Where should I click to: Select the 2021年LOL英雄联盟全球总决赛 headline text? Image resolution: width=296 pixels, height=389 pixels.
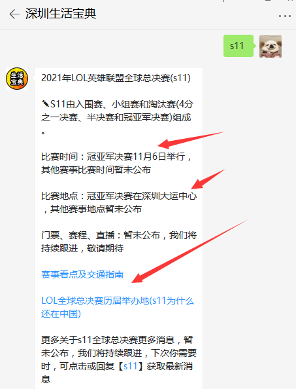click(x=116, y=78)
